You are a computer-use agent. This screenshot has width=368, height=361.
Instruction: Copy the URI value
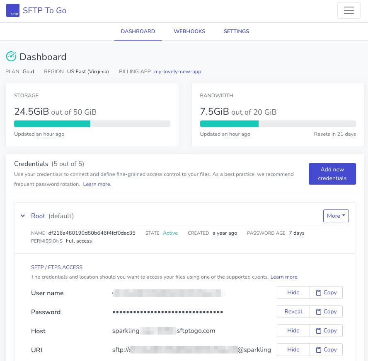coord(326,349)
